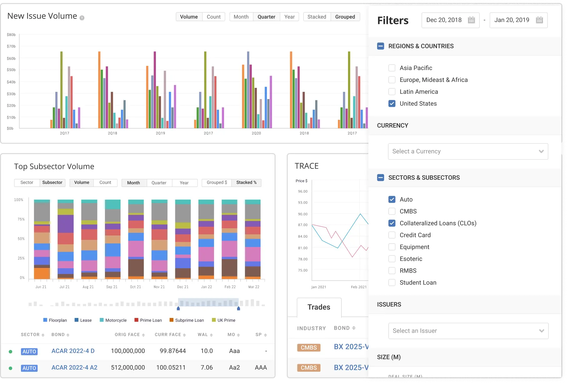Open the ACAR 2022-4 D bond link

coord(73,351)
